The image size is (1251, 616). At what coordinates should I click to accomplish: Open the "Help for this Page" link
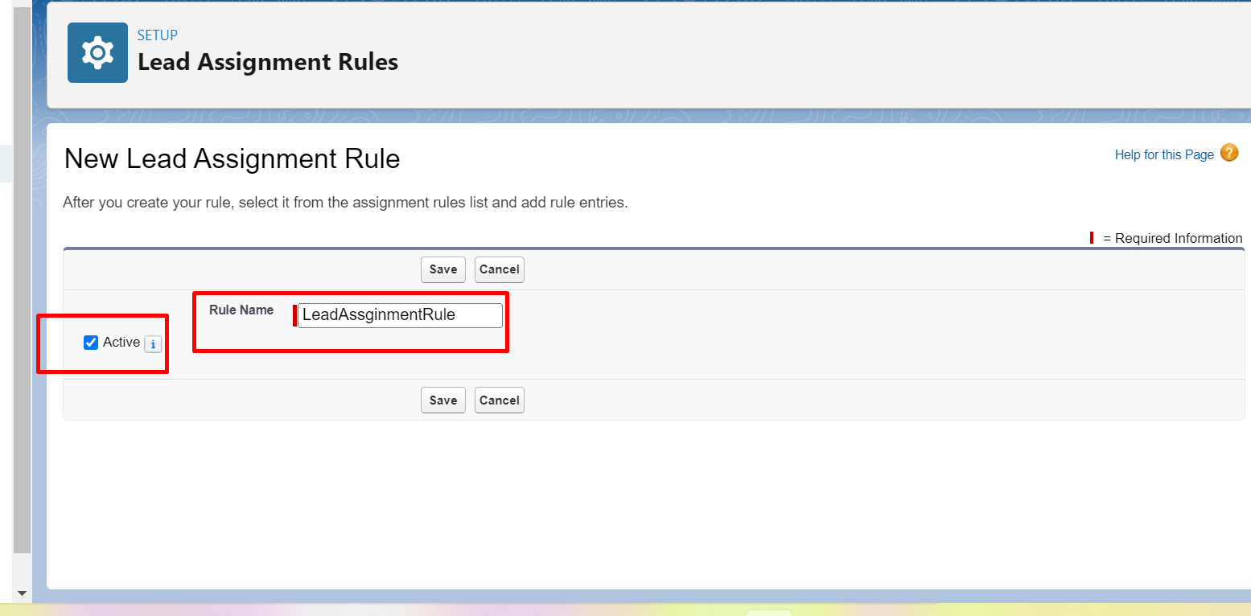(1164, 154)
